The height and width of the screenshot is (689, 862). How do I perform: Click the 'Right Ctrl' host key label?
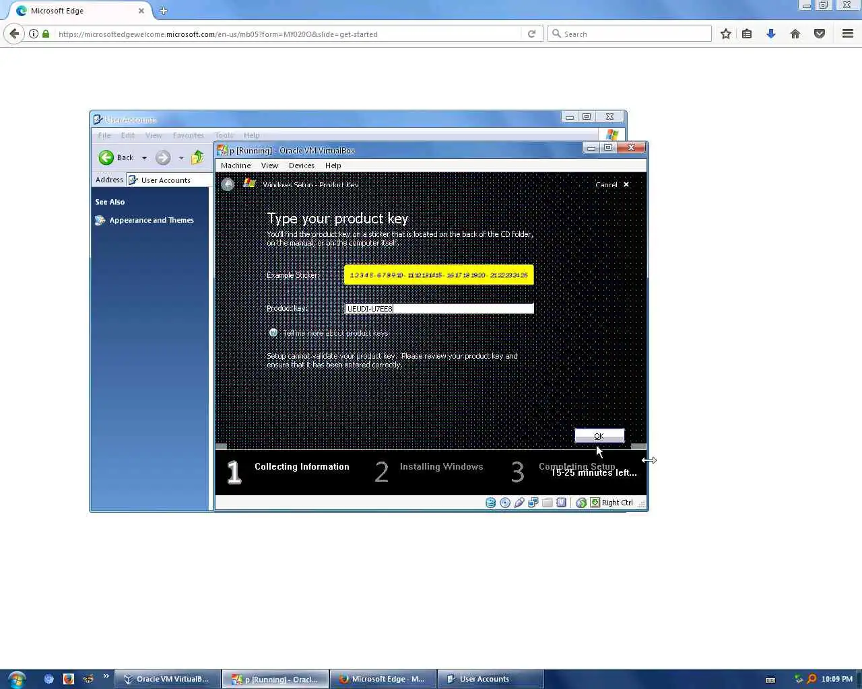tap(618, 503)
